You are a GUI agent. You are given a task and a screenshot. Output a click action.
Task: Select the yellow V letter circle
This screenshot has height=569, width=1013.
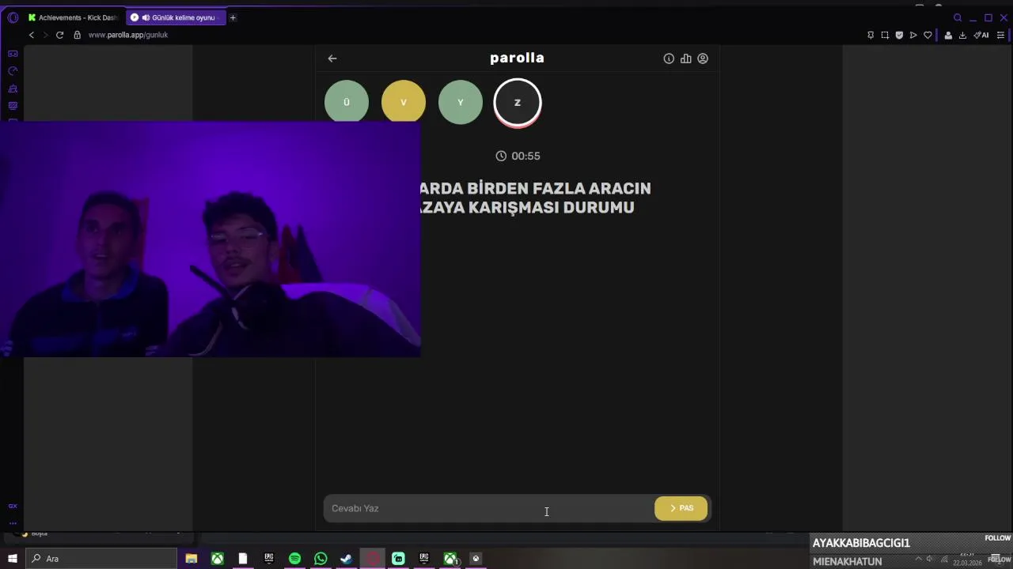404,102
